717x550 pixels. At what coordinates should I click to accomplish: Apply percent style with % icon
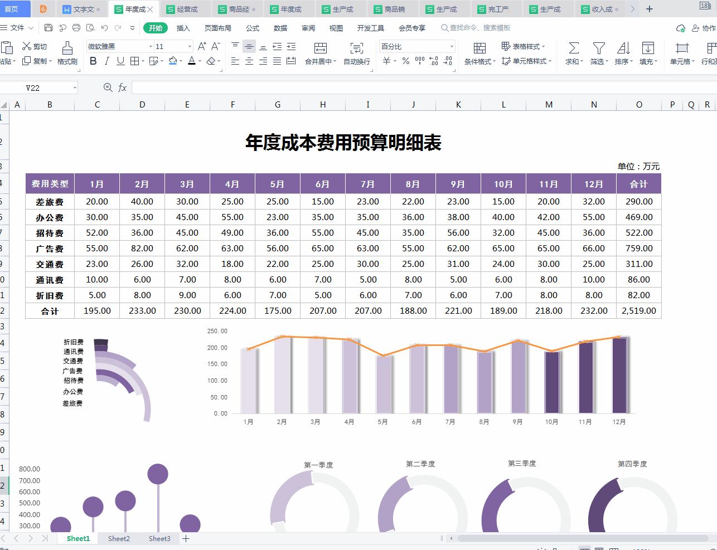point(406,61)
